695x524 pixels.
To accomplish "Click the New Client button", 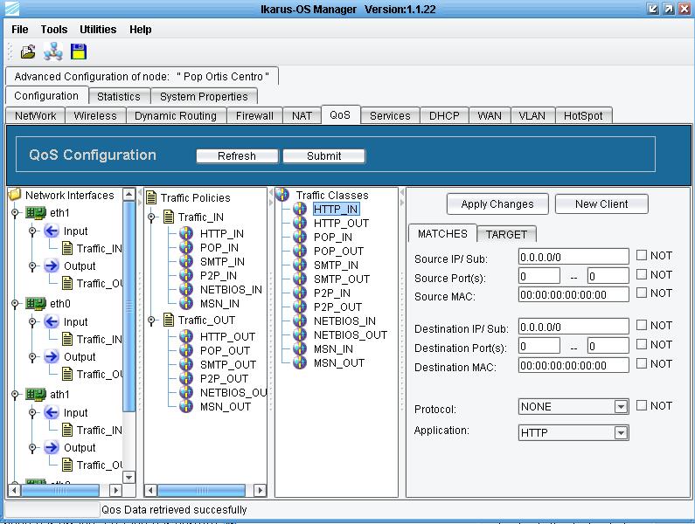I will [x=601, y=204].
